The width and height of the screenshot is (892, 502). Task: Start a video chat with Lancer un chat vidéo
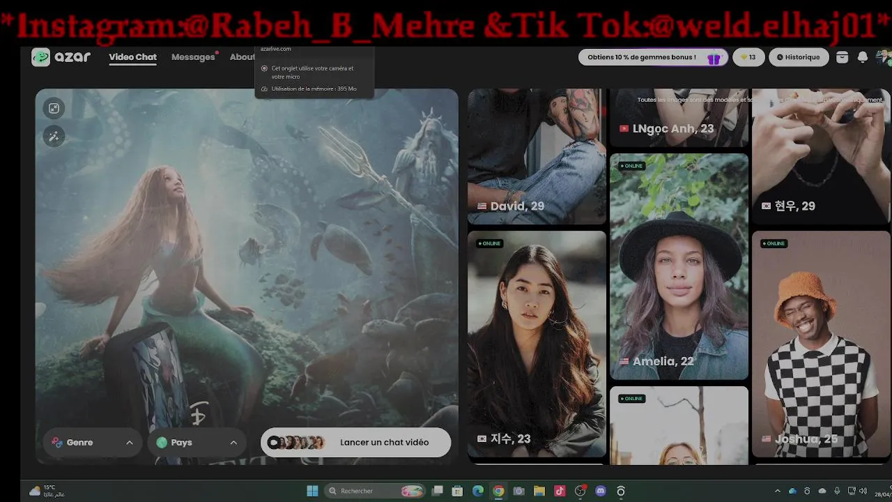click(355, 443)
